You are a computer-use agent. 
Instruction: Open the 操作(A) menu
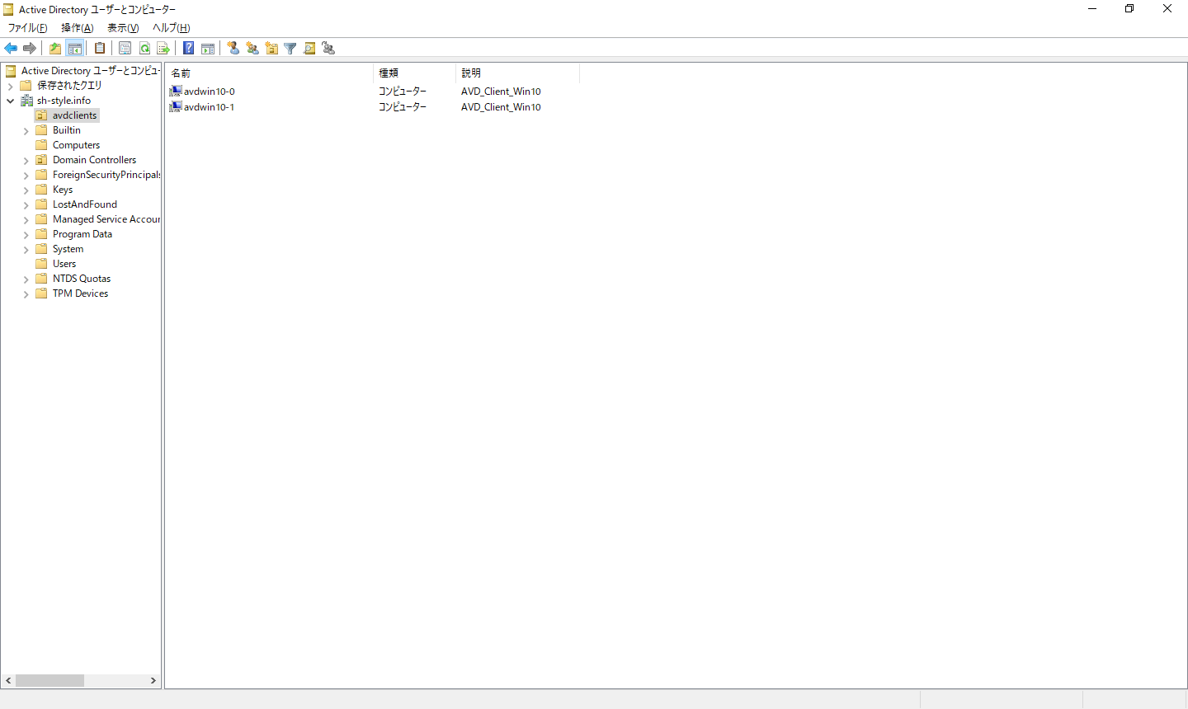[x=78, y=28]
